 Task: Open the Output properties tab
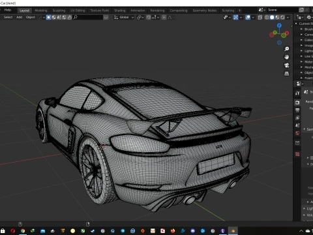pos(297,110)
